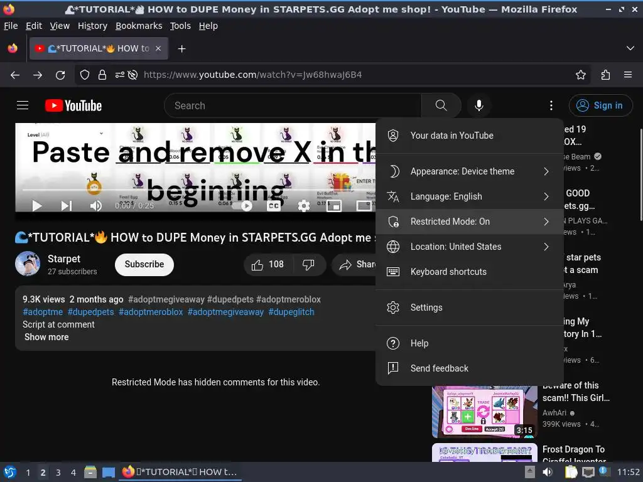Open the player settings gear

pyautogui.click(x=303, y=206)
